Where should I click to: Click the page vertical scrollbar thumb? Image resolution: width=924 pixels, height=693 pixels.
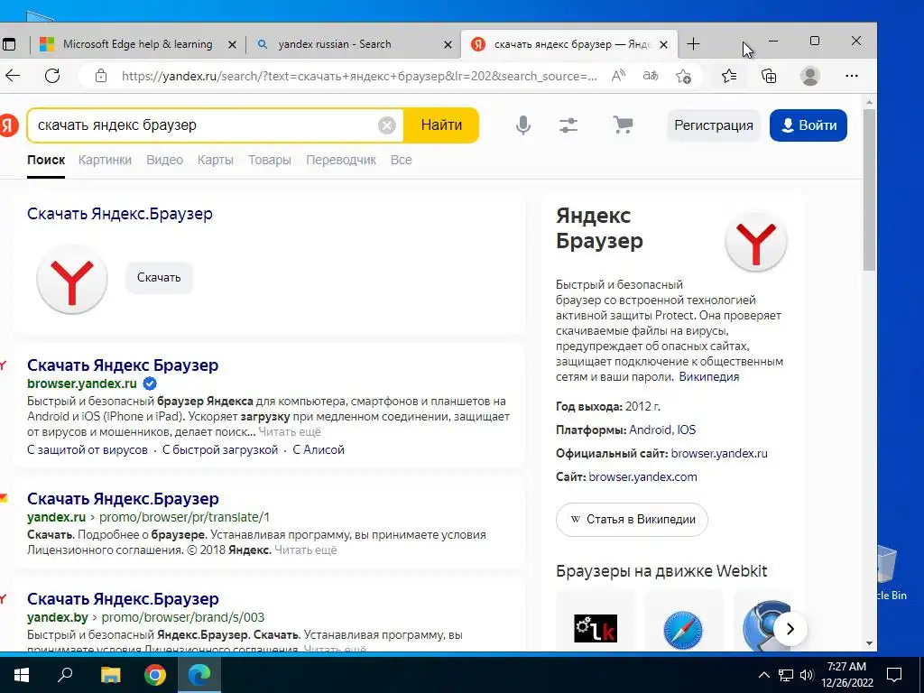point(870,189)
